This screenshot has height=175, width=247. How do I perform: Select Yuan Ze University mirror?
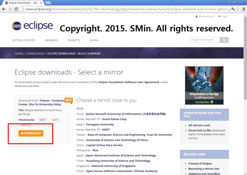point(130,135)
